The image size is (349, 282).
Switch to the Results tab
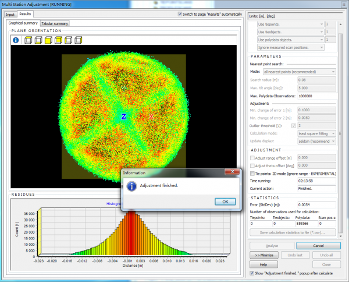pyautogui.click(x=25, y=14)
